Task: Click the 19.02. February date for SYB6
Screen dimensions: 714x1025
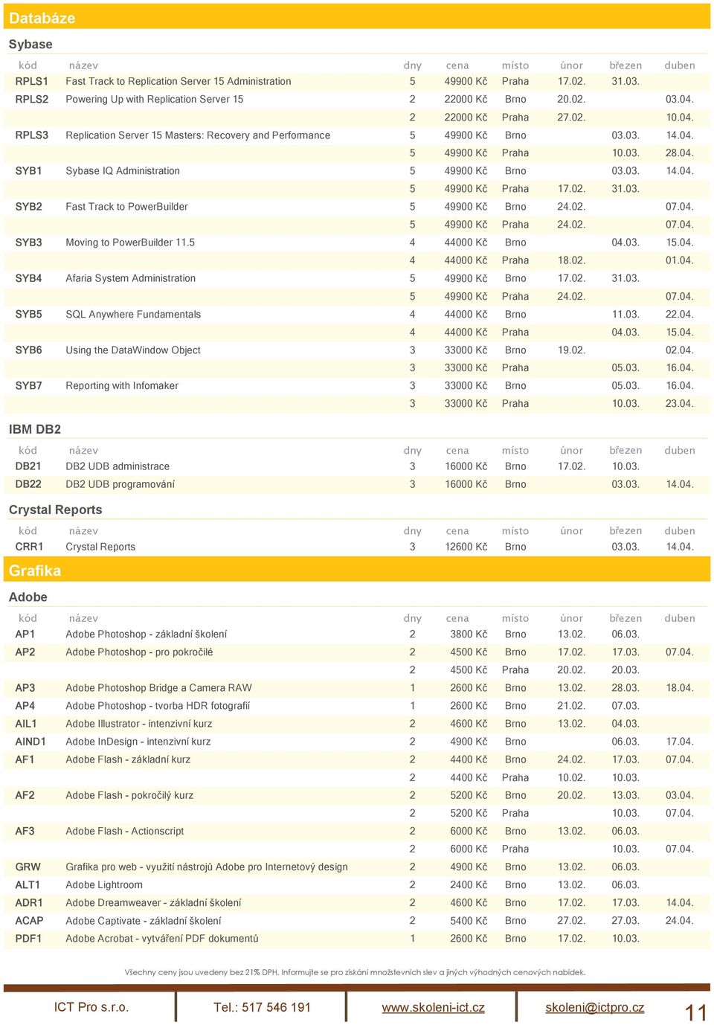Action: pyautogui.click(x=571, y=350)
